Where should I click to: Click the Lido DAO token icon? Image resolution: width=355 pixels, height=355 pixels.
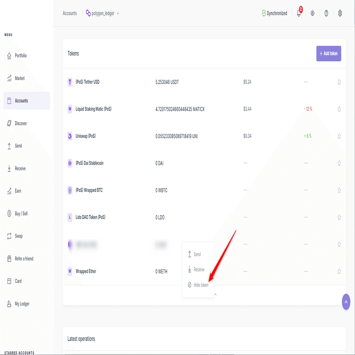[x=70, y=217]
